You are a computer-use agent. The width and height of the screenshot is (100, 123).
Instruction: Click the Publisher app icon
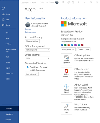click(79, 45)
